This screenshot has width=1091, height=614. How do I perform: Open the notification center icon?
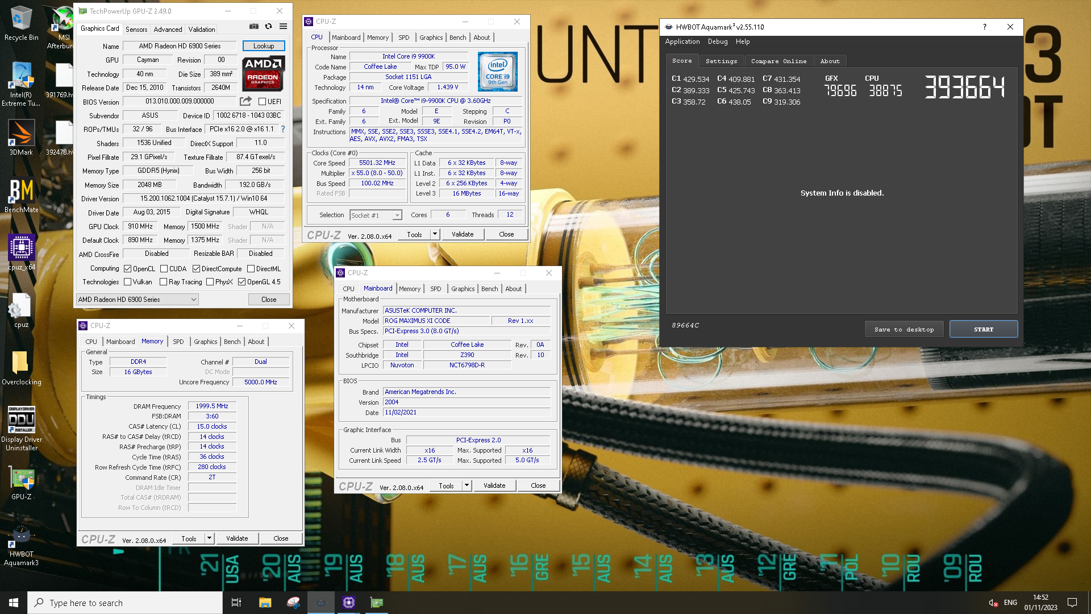[1072, 603]
